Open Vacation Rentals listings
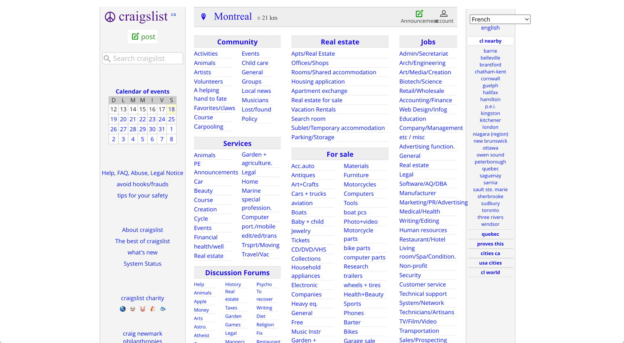624x343 pixels. click(313, 109)
